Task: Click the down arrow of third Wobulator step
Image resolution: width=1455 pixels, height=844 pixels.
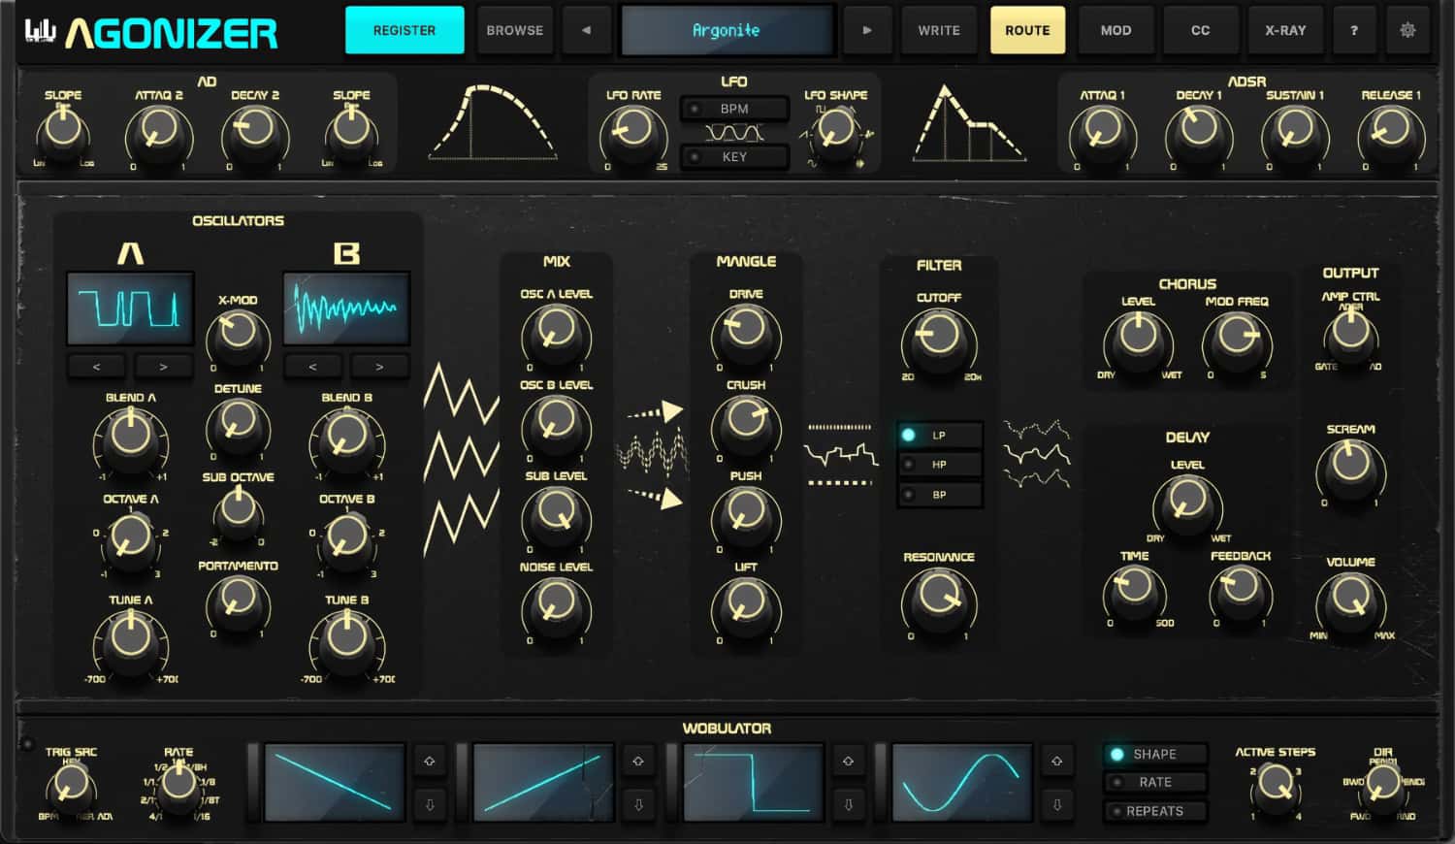Action: pyautogui.click(x=848, y=804)
